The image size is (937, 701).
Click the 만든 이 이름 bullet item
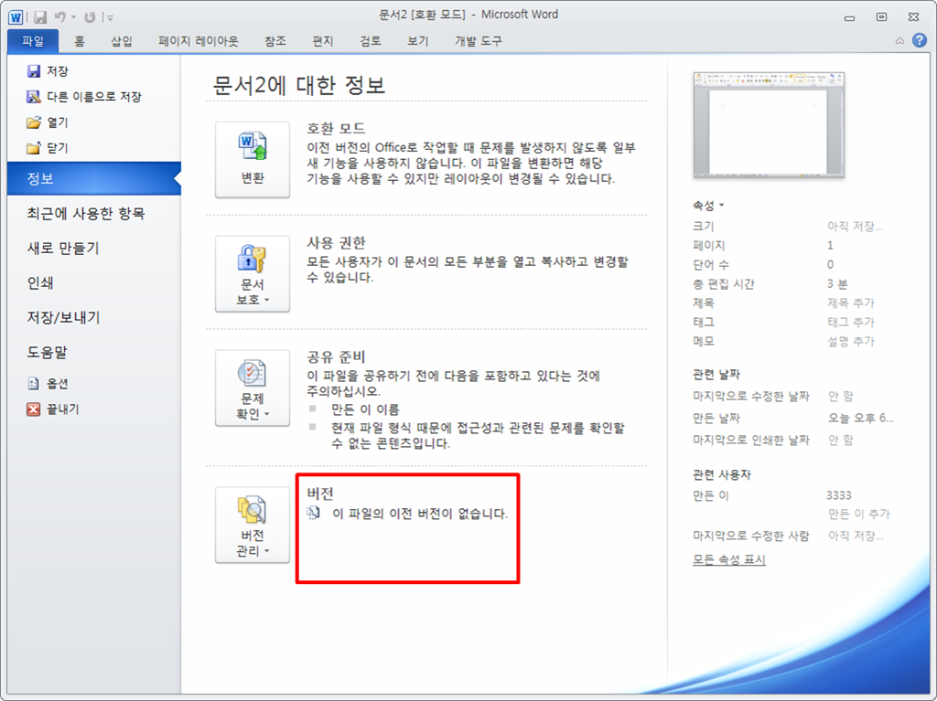coord(365,409)
